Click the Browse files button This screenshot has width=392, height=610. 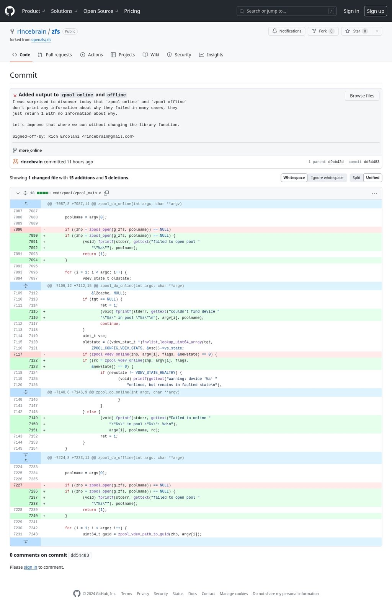click(362, 96)
